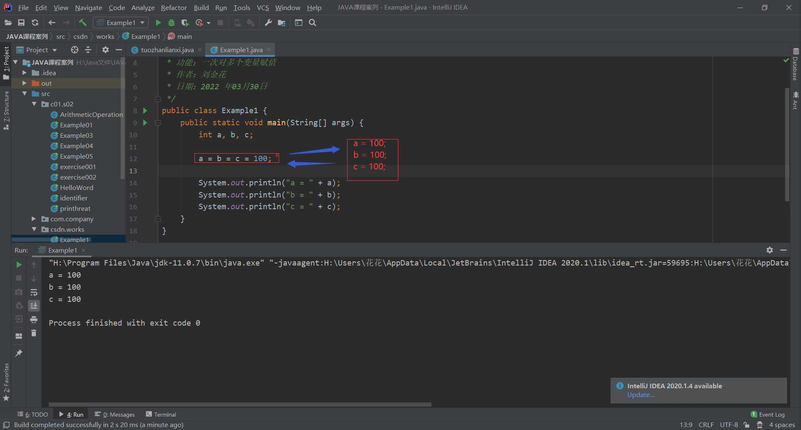
Task: Clear all Run console output with trash icon
Action: pos(34,333)
